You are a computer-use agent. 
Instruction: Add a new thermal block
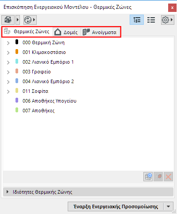[148, 177]
